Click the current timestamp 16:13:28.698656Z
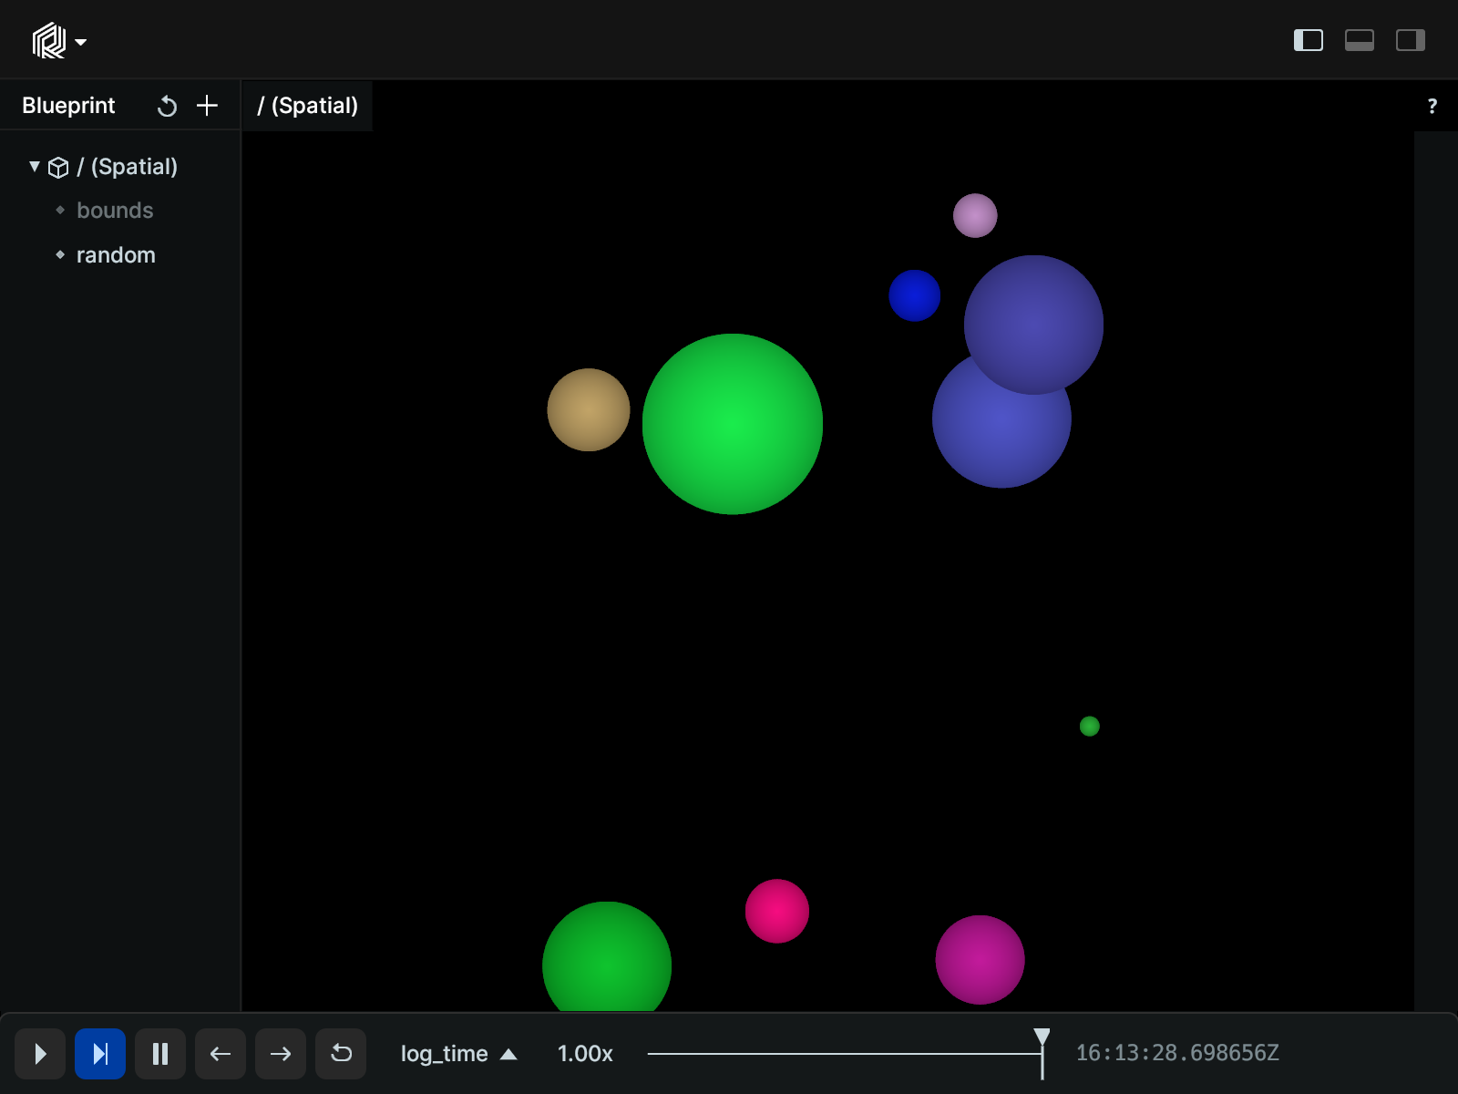Viewport: 1458px width, 1094px height. [1177, 1053]
